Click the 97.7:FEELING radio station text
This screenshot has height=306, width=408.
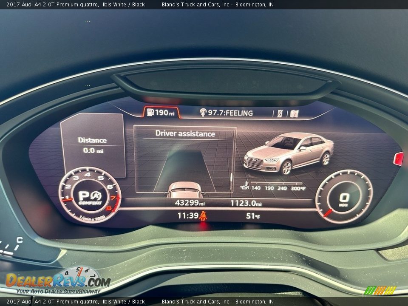point(230,113)
